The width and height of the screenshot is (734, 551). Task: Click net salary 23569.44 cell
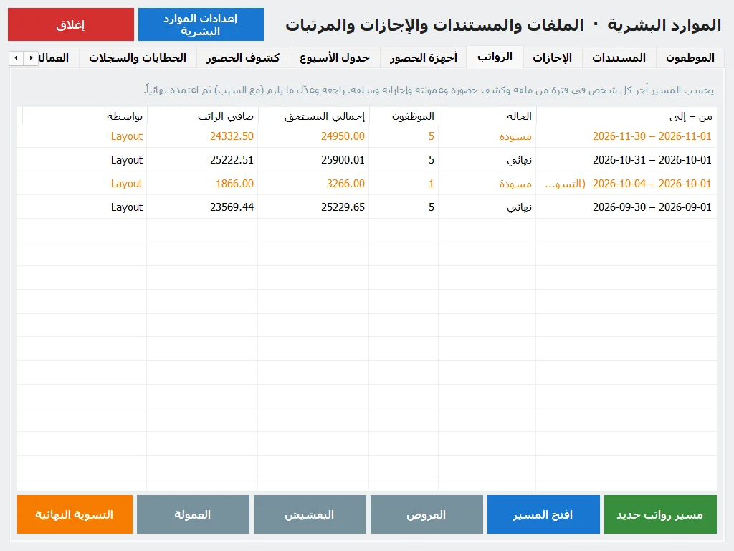coord(232,207)
